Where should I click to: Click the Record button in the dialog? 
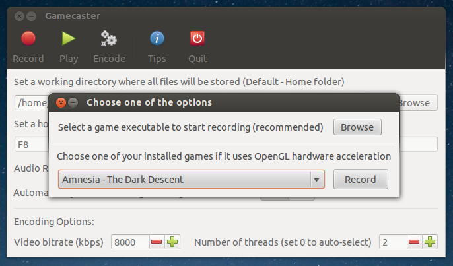[x=361, y=180]
